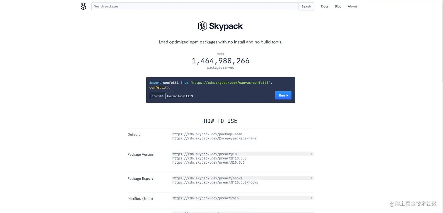
Task: Select the @scope/package-name URL text
Action: click(214, 138)
